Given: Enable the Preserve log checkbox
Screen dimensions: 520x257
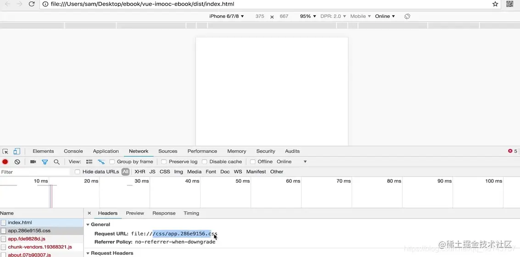Looking at the screenshot, I should pyautogui.click(x=164, y=162).
